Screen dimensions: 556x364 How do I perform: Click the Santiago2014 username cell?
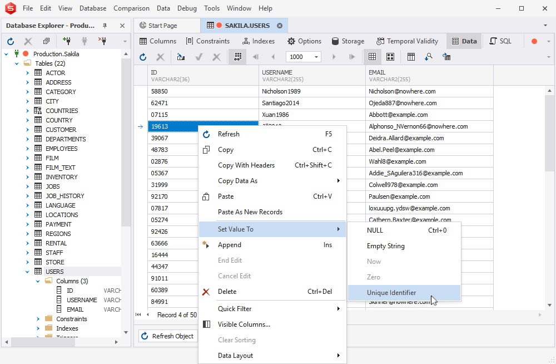coord(312,104)
